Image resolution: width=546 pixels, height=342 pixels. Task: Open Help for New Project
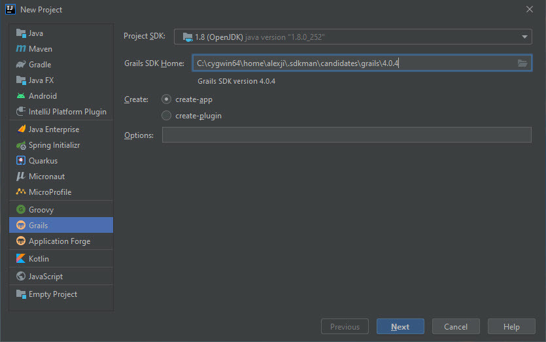tap(511, 327)
